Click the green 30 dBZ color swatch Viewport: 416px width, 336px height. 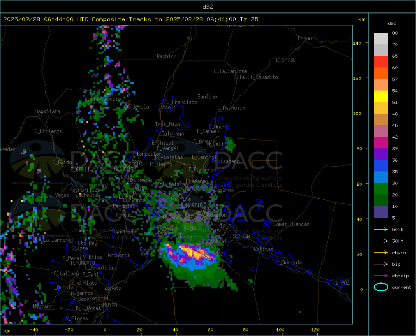click(x=381, y=189)
